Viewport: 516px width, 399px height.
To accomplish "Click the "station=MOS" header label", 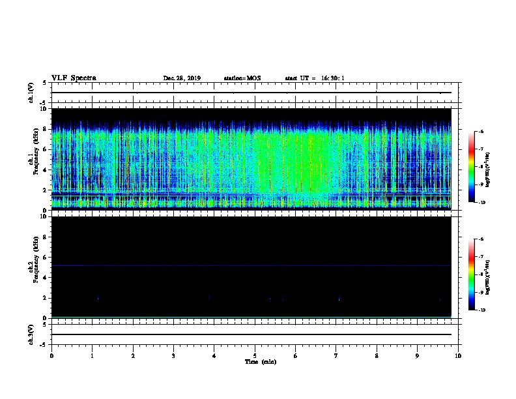I will [x=242, y=78].
